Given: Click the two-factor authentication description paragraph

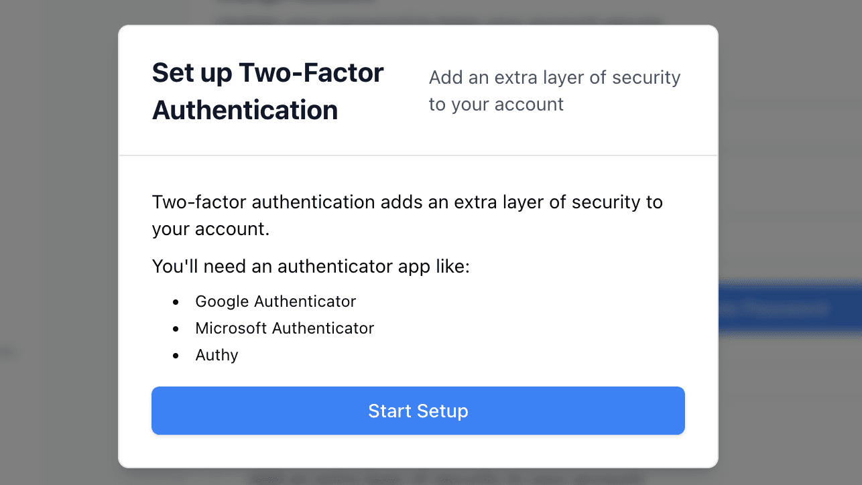Looking at the screenshot, I should [x=407, y=215].
